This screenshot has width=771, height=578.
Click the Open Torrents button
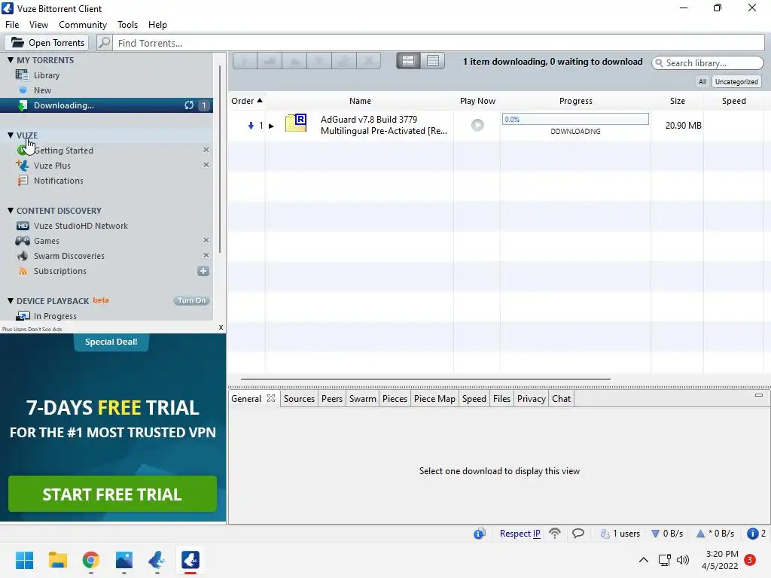[x=47, y=43]
